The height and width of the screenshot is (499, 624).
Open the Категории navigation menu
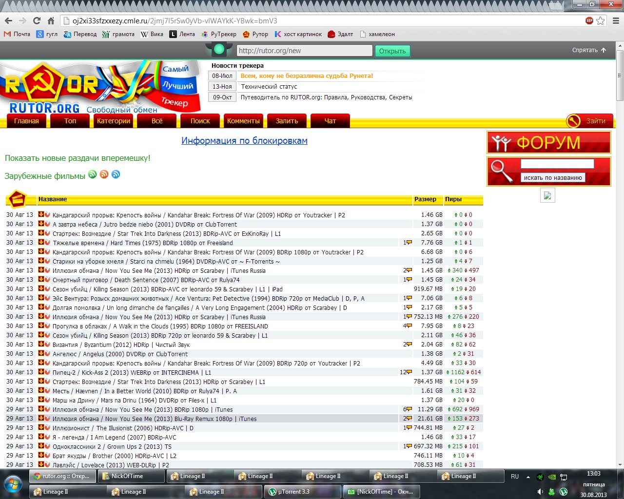114,121
